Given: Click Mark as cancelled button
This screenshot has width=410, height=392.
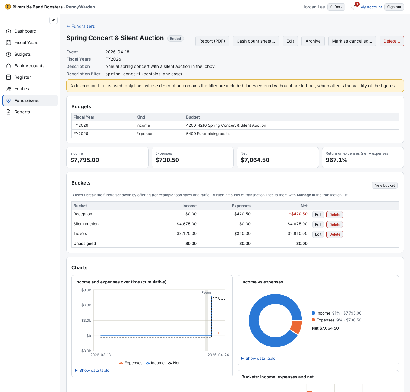Looking at the screenshot, I should tap(352, 41).
